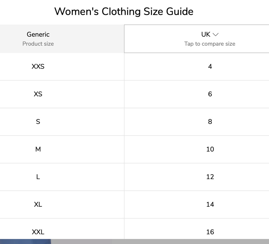Select the XS generic size row
Screen dimensions: 269x244
38,94
